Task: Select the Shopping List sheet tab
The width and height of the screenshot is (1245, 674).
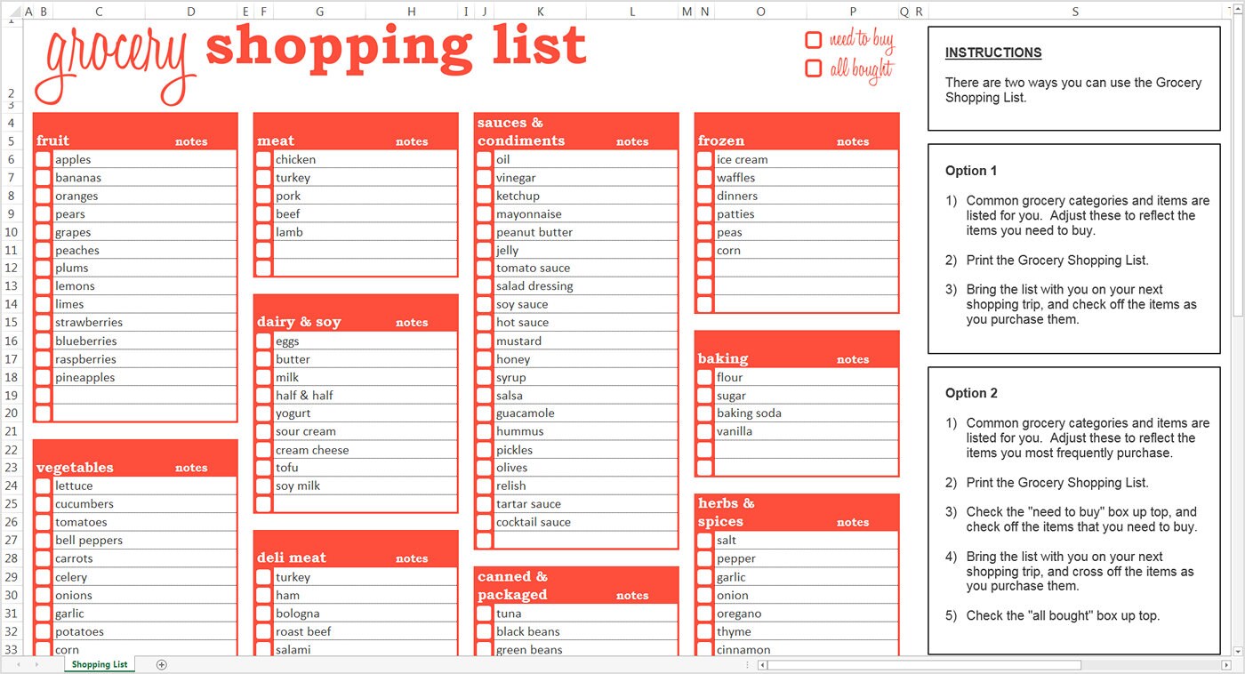Action: click(98, 664)
